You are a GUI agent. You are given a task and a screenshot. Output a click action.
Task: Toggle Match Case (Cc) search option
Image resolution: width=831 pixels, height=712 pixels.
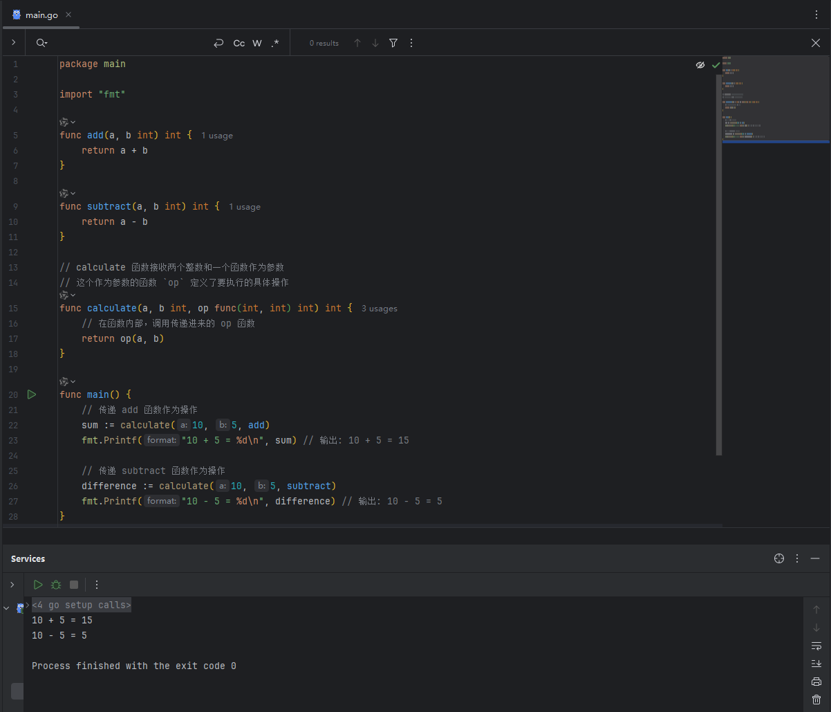[x=239, y=43]
